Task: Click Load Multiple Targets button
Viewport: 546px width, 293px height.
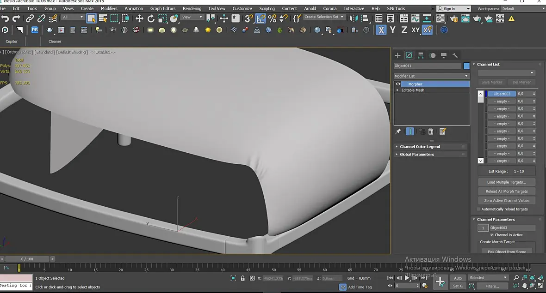Action: [x=506, y=182]
